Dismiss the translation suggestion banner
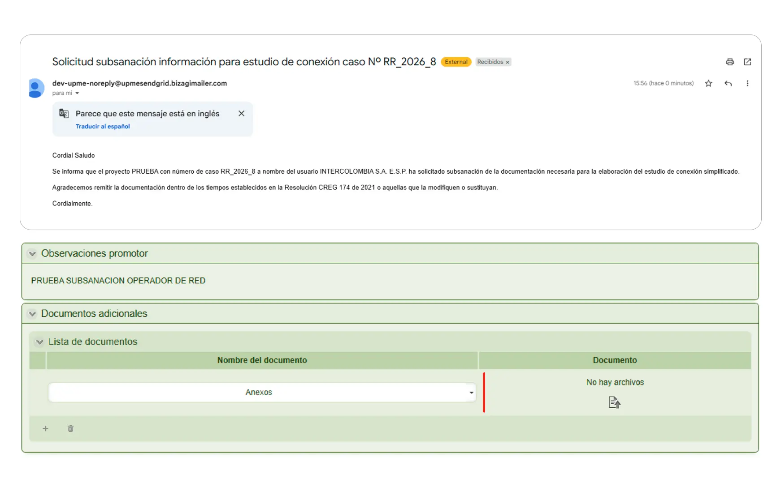The height and width of the screenshot is (491, 781). (x=241, y=114)
